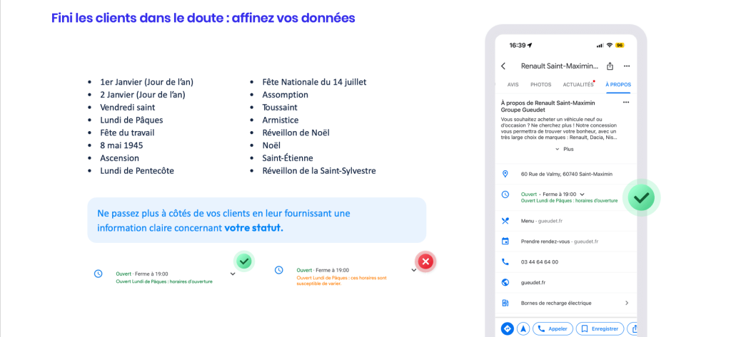Click the 16:39 time in the phone status bar
Screen dimensions: 731x337
[x=518, y=45]
